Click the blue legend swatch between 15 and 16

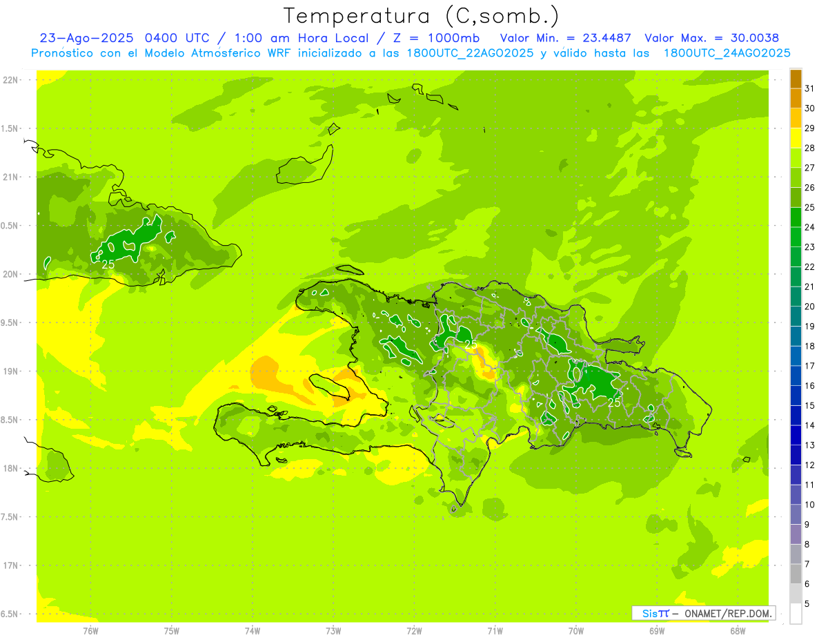click(x=796, y=396)
